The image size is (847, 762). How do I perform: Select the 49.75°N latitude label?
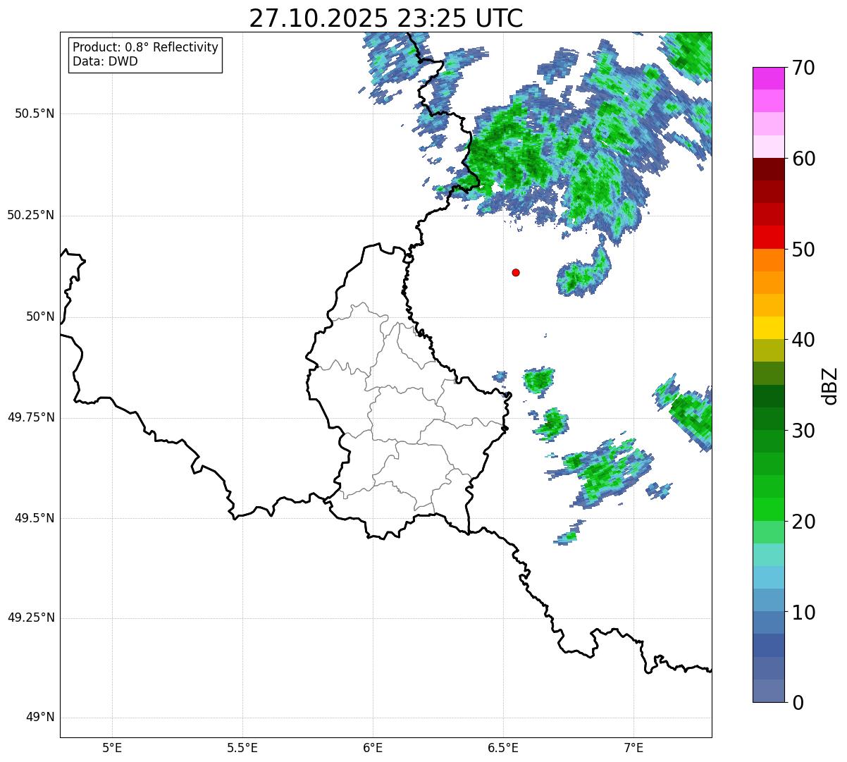(31, 417)
